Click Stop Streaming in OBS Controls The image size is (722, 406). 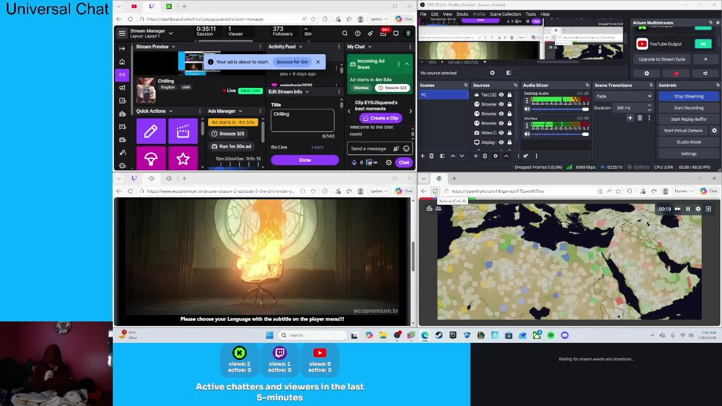click(x=689, y=96)
